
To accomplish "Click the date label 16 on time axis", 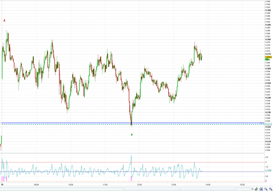I will pos(2,184).
